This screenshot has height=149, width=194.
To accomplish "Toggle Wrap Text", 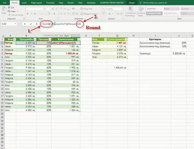I will point(86,9).
